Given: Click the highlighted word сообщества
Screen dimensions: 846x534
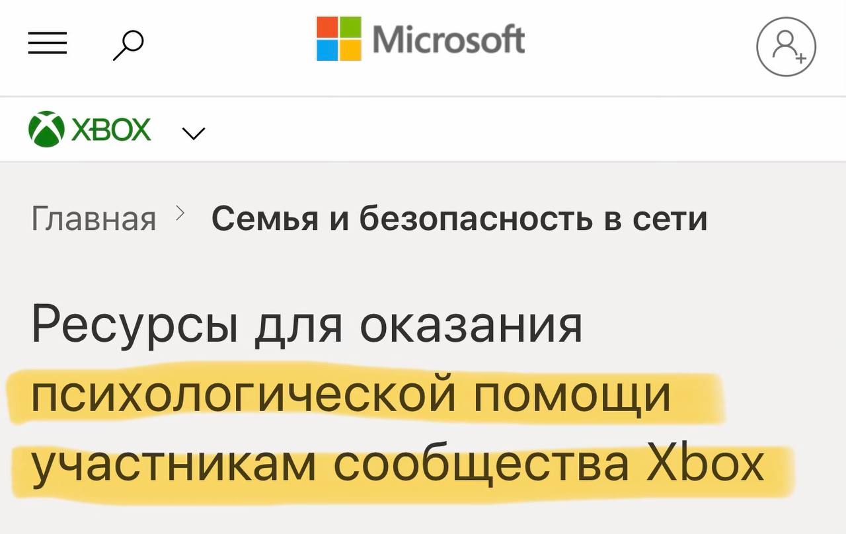Looking at the screenshot, I should pyautogui.click(x=481, y=464).
